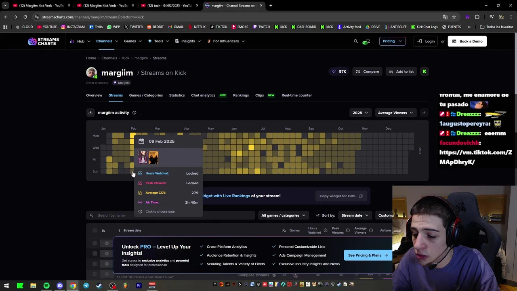The image size is (517, 291).
Task: Click the margiim avatar image
Action: click(92, 73)
